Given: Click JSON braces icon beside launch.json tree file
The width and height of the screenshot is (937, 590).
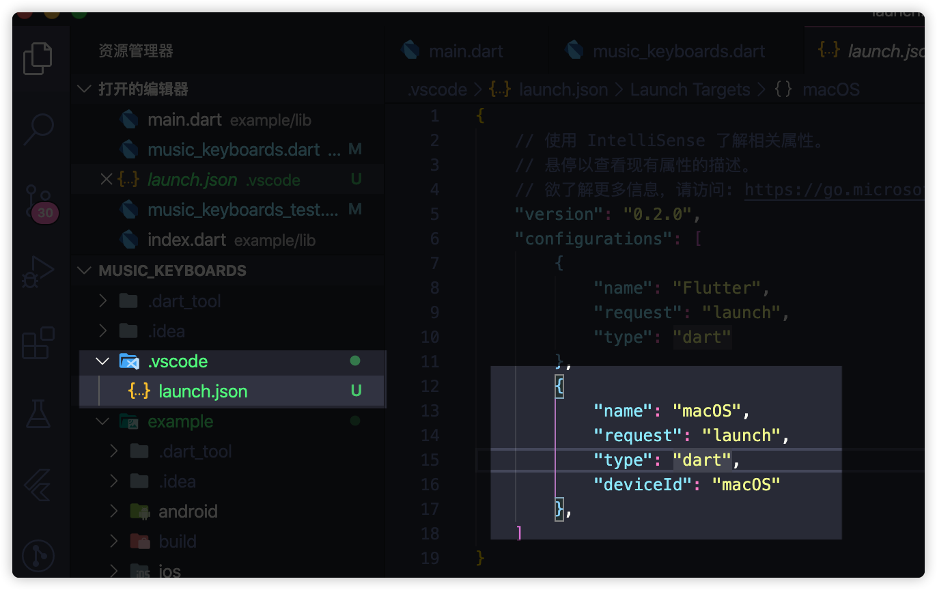Looking at the screenshot, I should (139, 391).
